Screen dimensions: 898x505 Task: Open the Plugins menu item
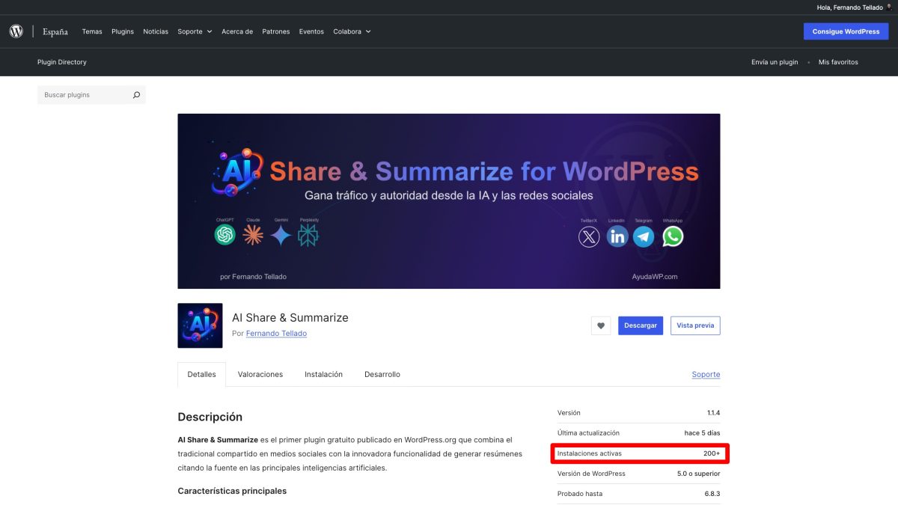122,31
